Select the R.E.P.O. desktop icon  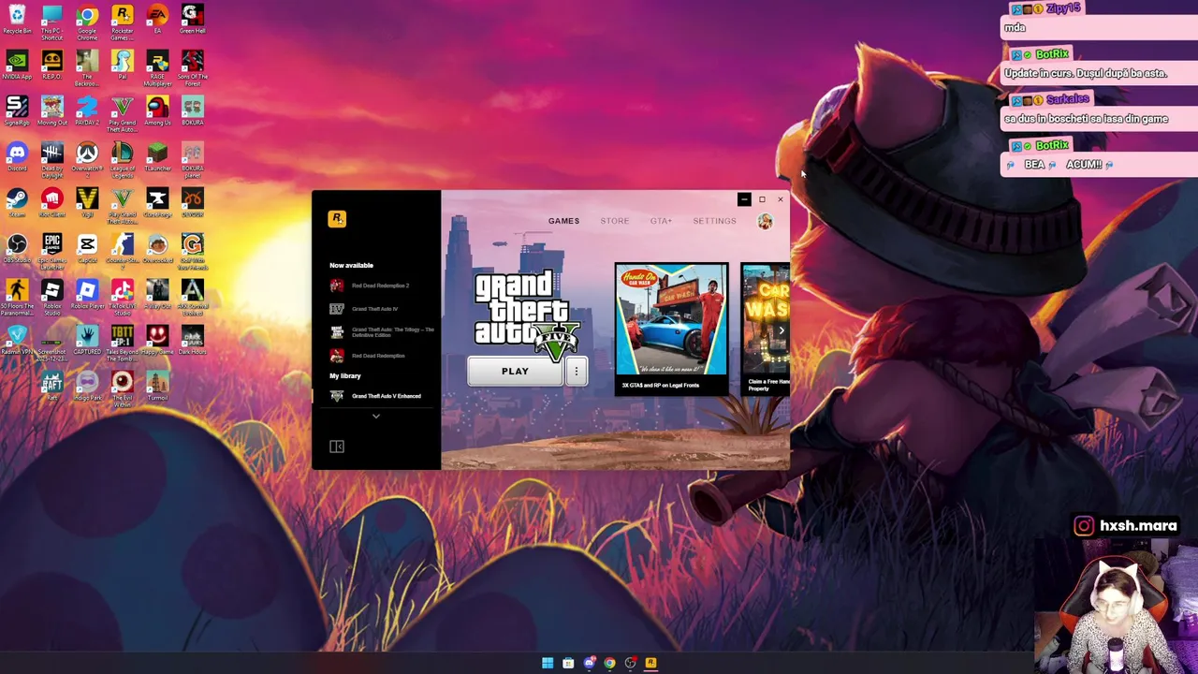(51, 66)
